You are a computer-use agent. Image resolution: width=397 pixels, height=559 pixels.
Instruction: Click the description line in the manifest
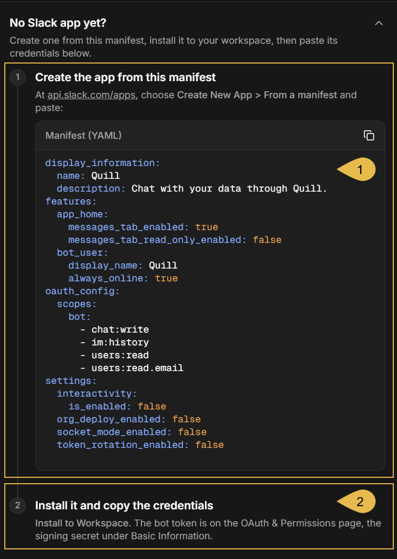(192, 188)
